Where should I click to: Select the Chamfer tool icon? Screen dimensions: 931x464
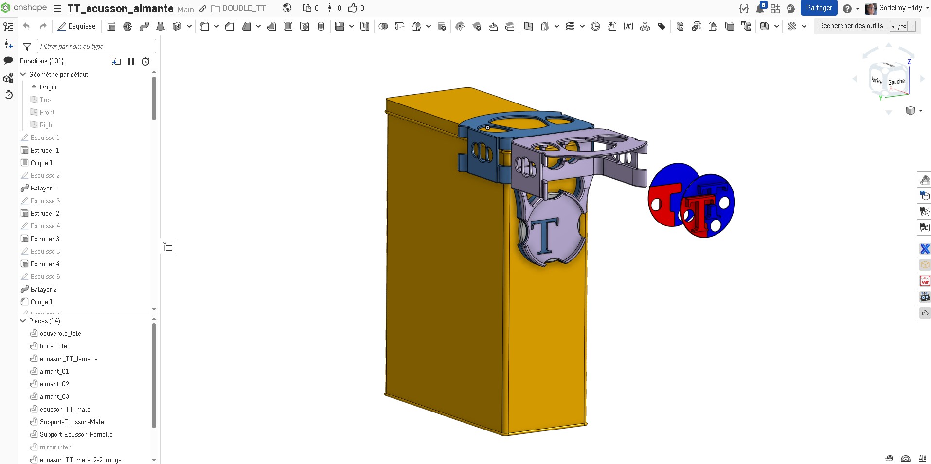pos(230,26)
